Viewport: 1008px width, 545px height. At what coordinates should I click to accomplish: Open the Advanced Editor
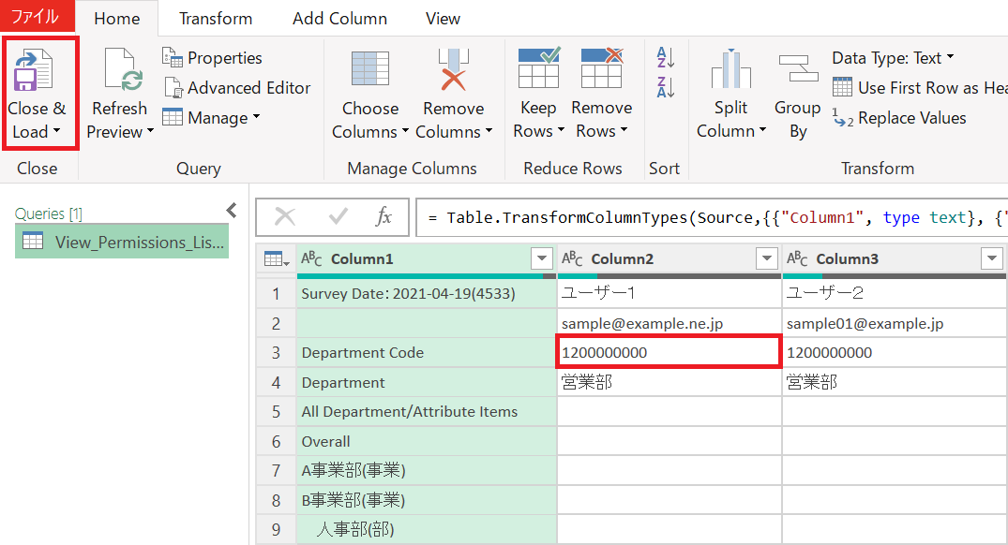237,88
